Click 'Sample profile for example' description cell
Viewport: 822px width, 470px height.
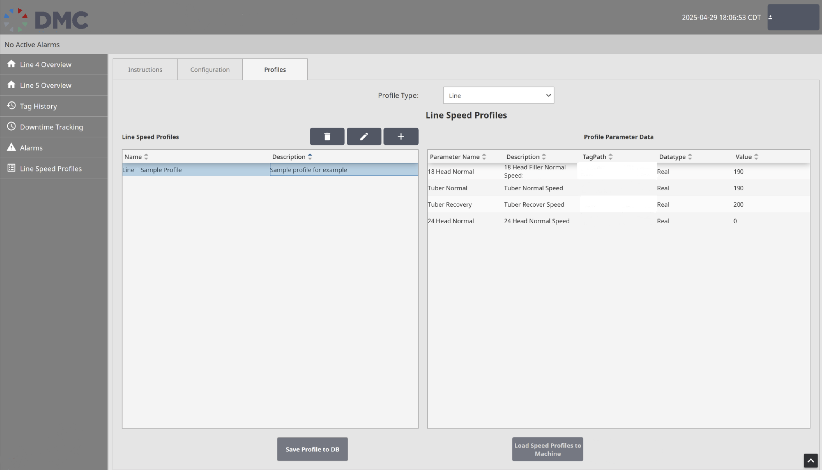[x=344, y=170]
